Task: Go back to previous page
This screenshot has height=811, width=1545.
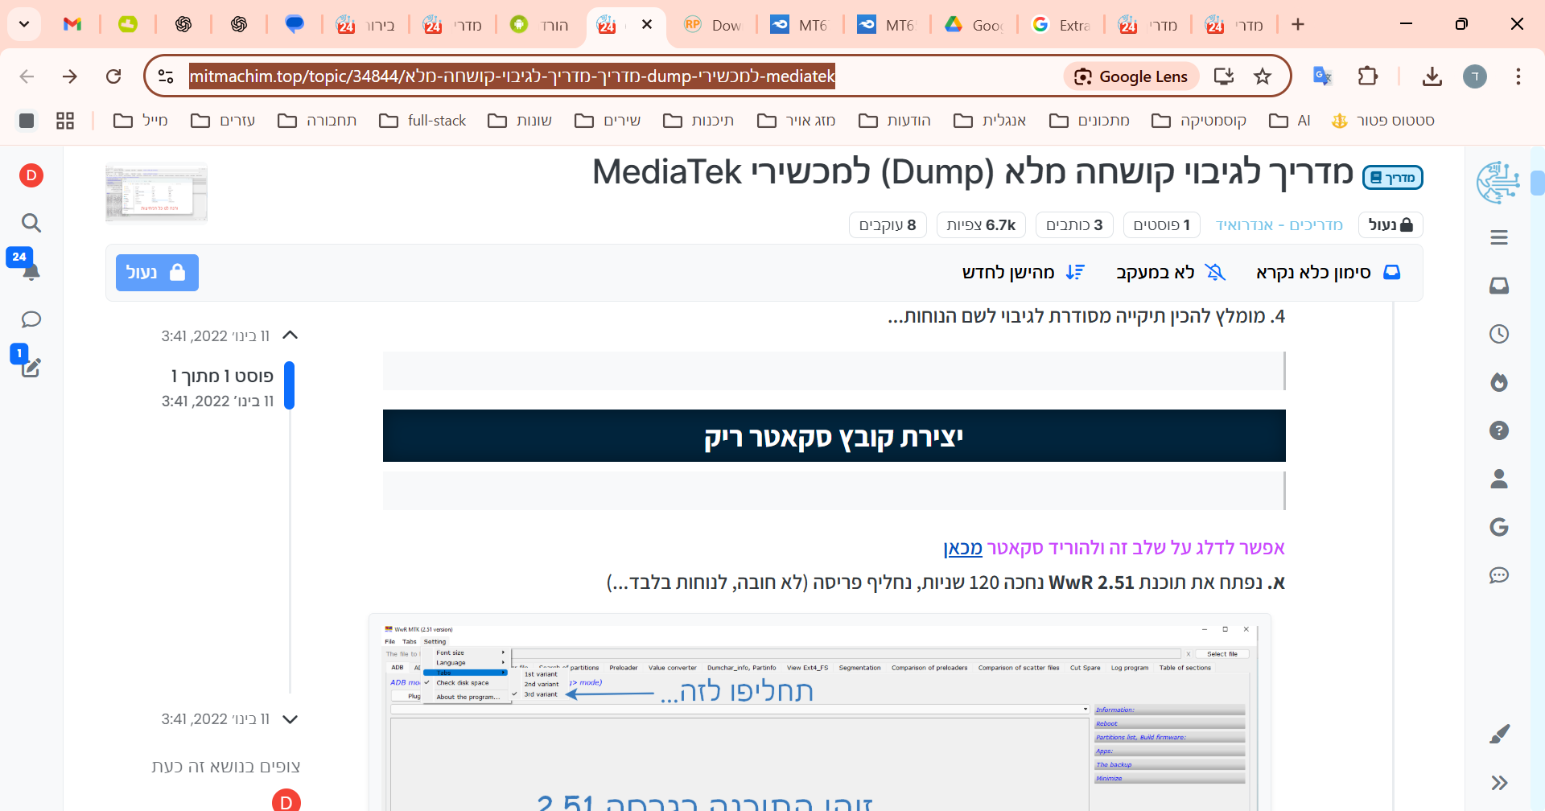Action: [27, 76]
